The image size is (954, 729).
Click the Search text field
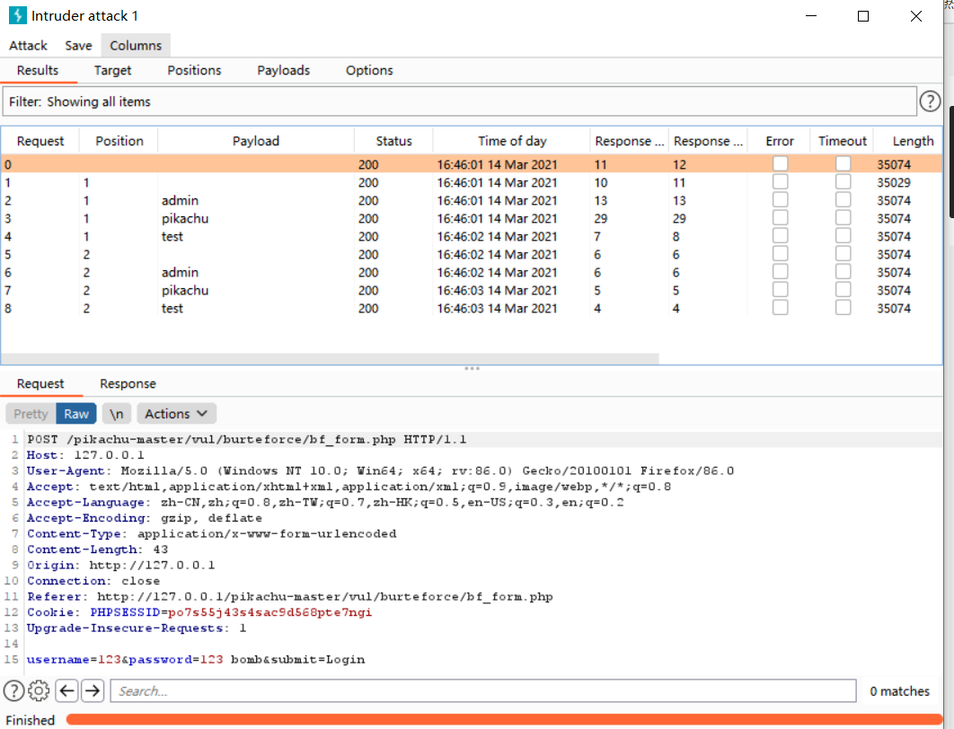click(483, 690)
